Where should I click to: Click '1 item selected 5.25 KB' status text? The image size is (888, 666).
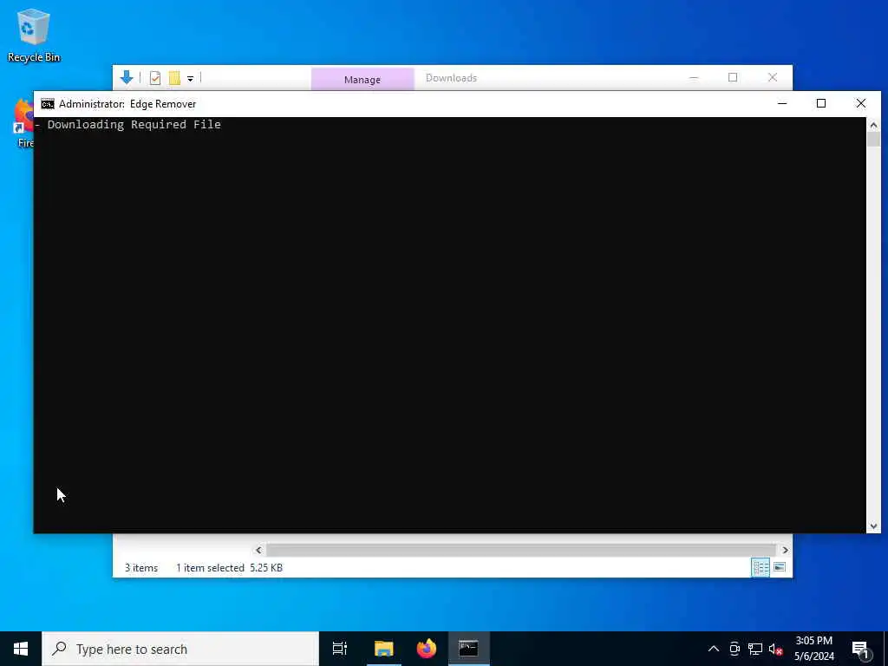[229, 567]
